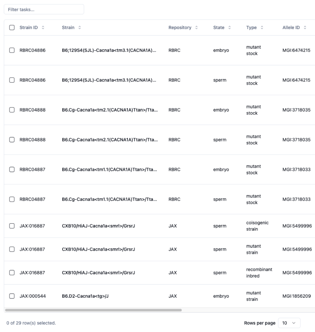
Task: Select the recombinant inbred row checkbox
Action: click(12, 273)
